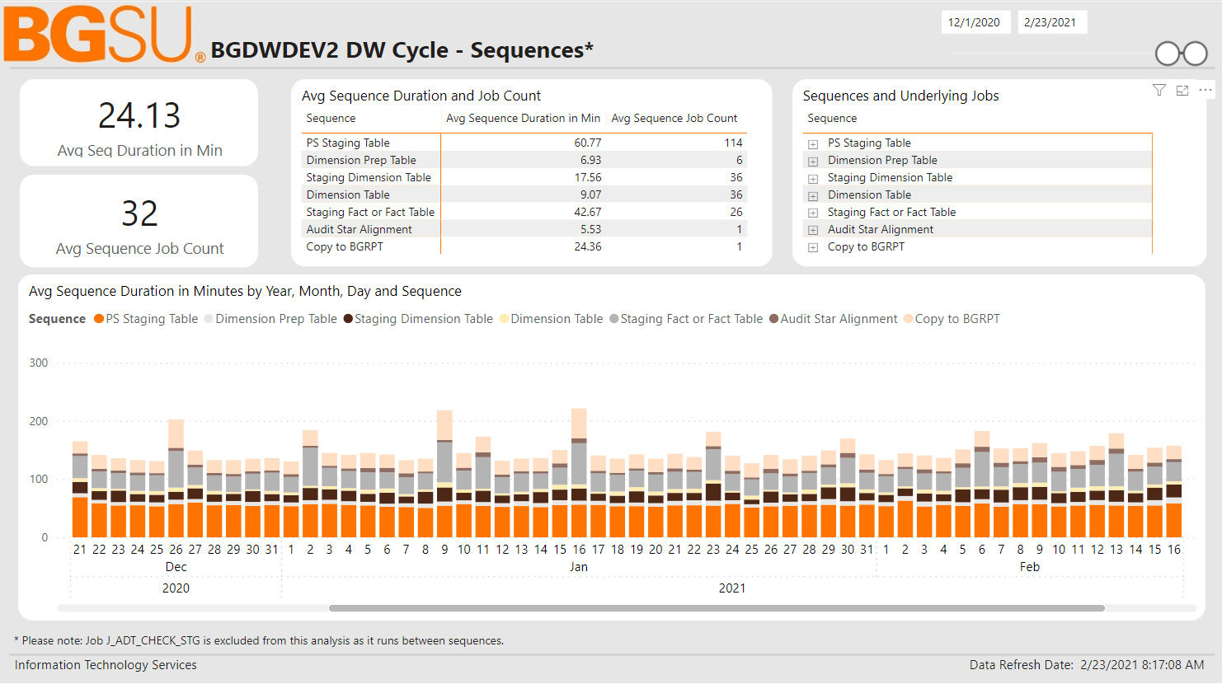Image resolution: width=1222 pixels, height=684 pixels.
Task: Open more options ellipsis on Sequences visual
Action: (x=1205, y=90)
